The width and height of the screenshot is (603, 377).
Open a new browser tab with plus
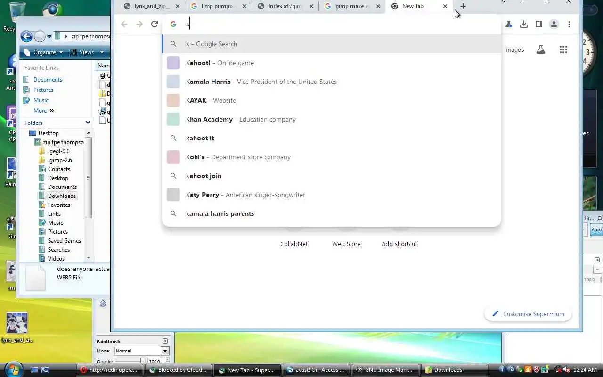(463, 6)
